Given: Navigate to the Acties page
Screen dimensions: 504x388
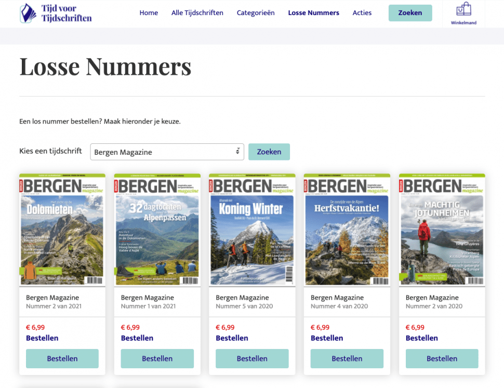Looking at the screenshot, I should [x=362, y=13].
